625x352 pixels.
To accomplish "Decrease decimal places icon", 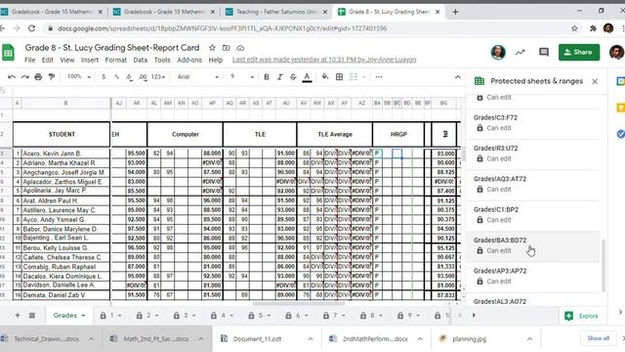I will 129,76.
